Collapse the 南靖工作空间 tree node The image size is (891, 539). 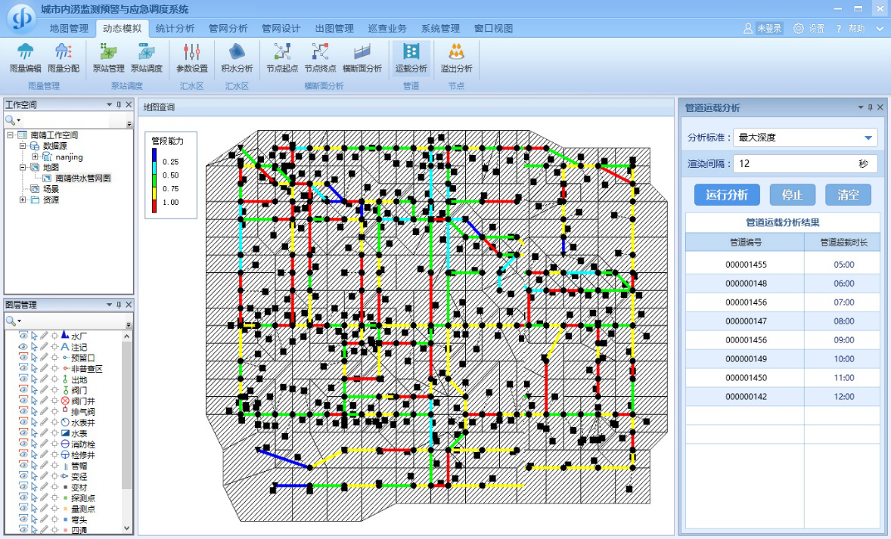click(10, 135)
